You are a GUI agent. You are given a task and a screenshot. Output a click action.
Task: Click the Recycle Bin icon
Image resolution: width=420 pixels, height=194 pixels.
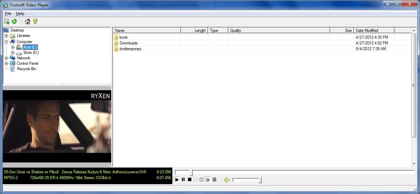pyautogui.click(x=13, y=69)
